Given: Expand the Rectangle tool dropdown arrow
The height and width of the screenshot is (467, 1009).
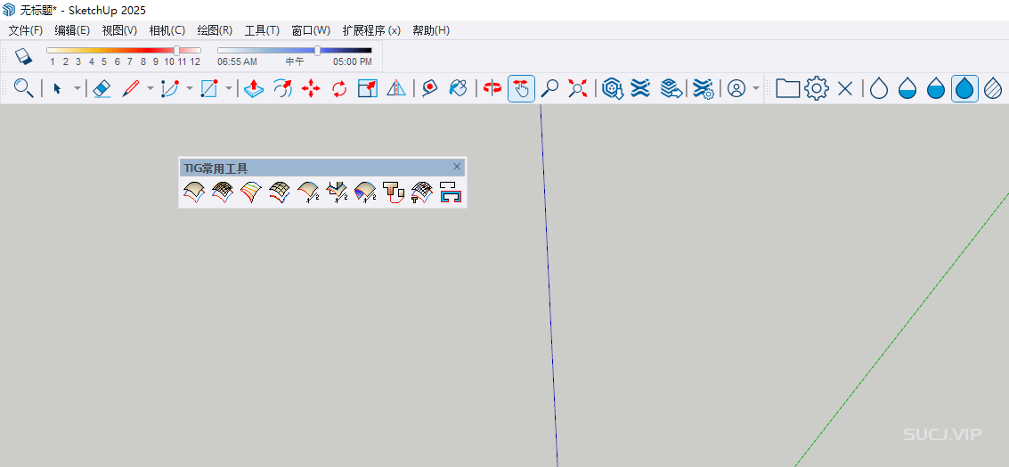Looking at the screenshot, I should [229, 88].
